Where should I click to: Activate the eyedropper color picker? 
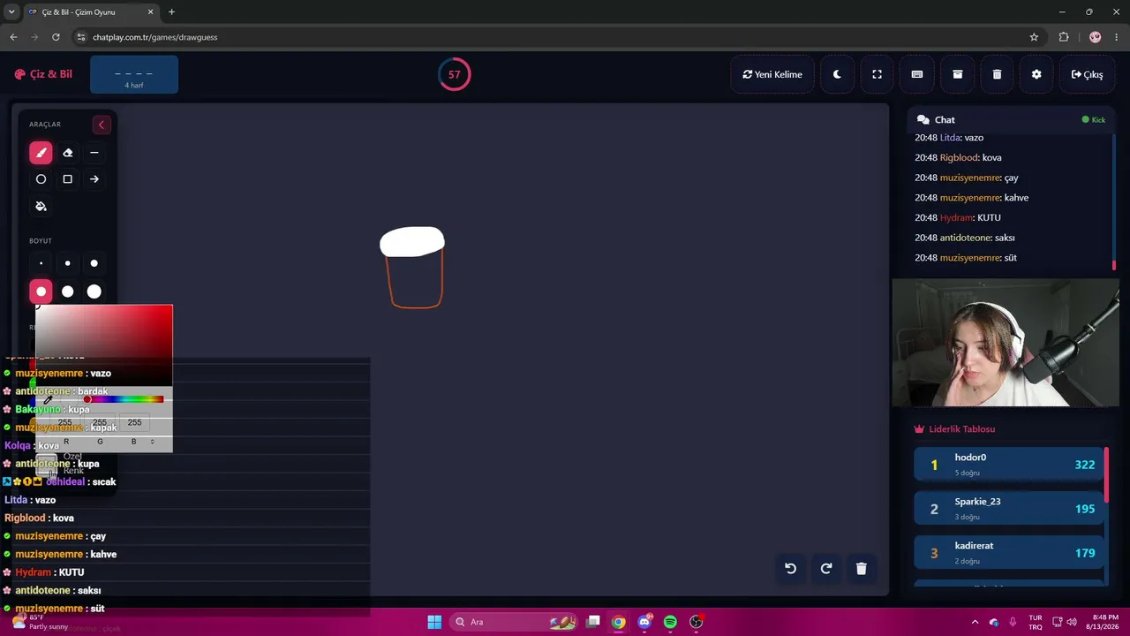[48, 400]
